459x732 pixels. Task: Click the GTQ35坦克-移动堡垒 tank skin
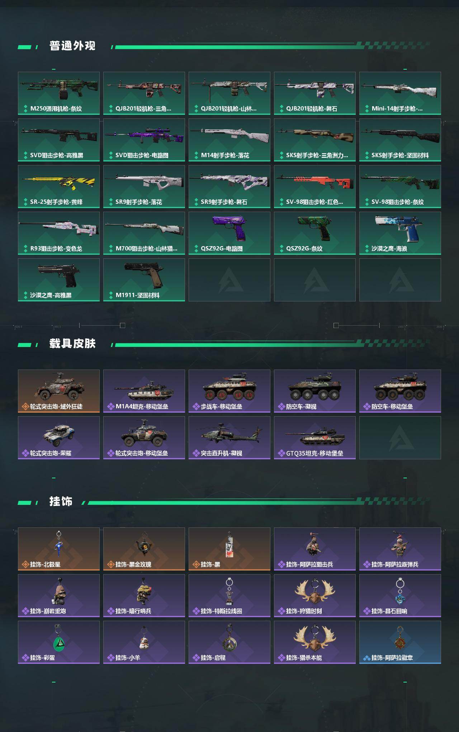(315, 438)
